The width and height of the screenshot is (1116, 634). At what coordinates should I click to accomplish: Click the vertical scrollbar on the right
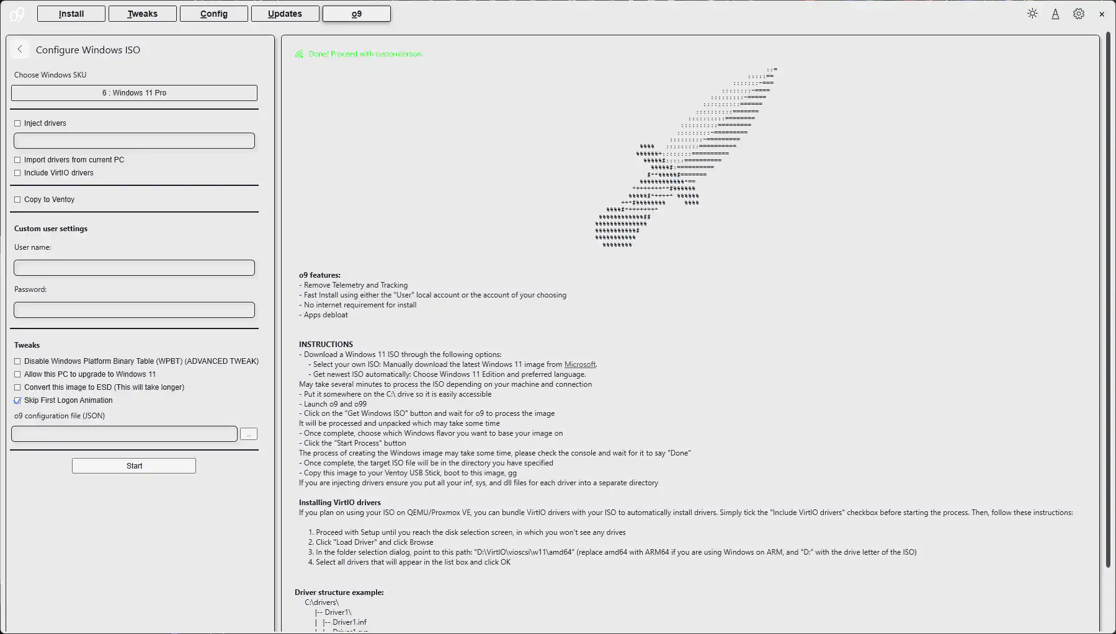[x=1108, y=297]
